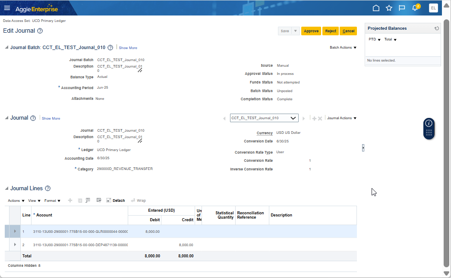451x278 pixels.
Task: Open the PTD dropdown
Action: 374,40
